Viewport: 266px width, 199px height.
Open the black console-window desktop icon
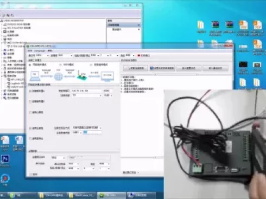coord(243,65)
